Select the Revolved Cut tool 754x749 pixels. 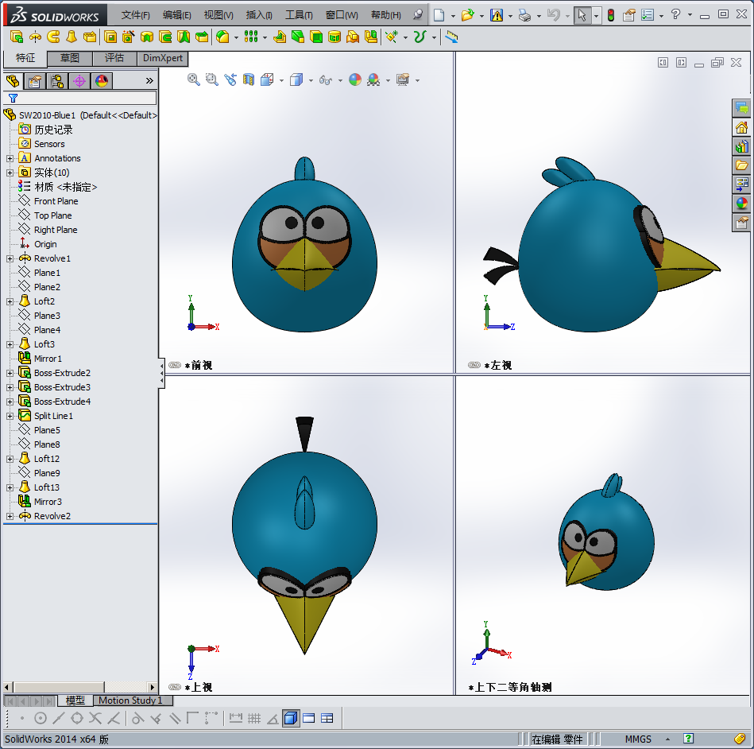(147, 37)
